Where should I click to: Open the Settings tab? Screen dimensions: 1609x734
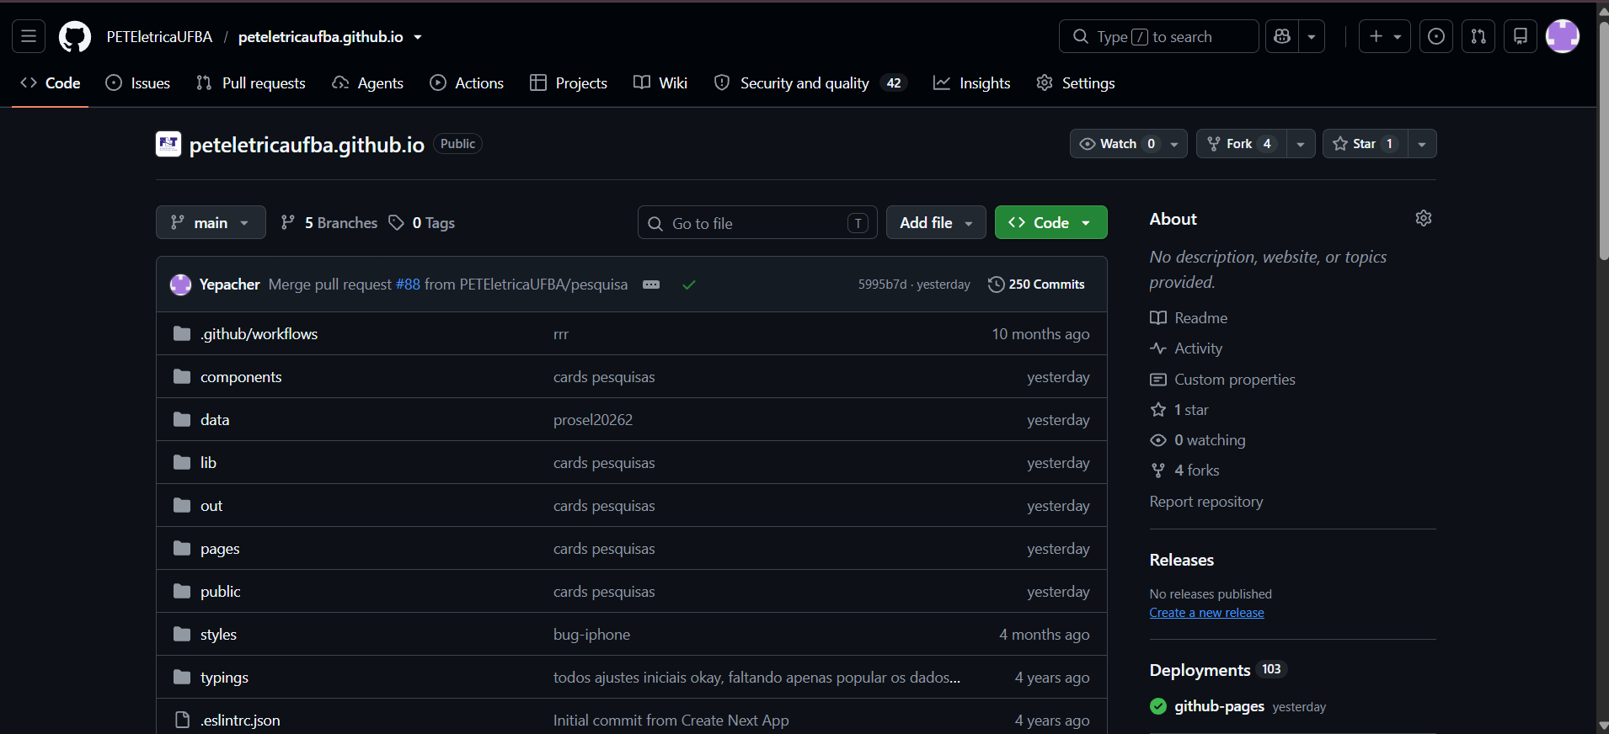(x=1076, y=82)
